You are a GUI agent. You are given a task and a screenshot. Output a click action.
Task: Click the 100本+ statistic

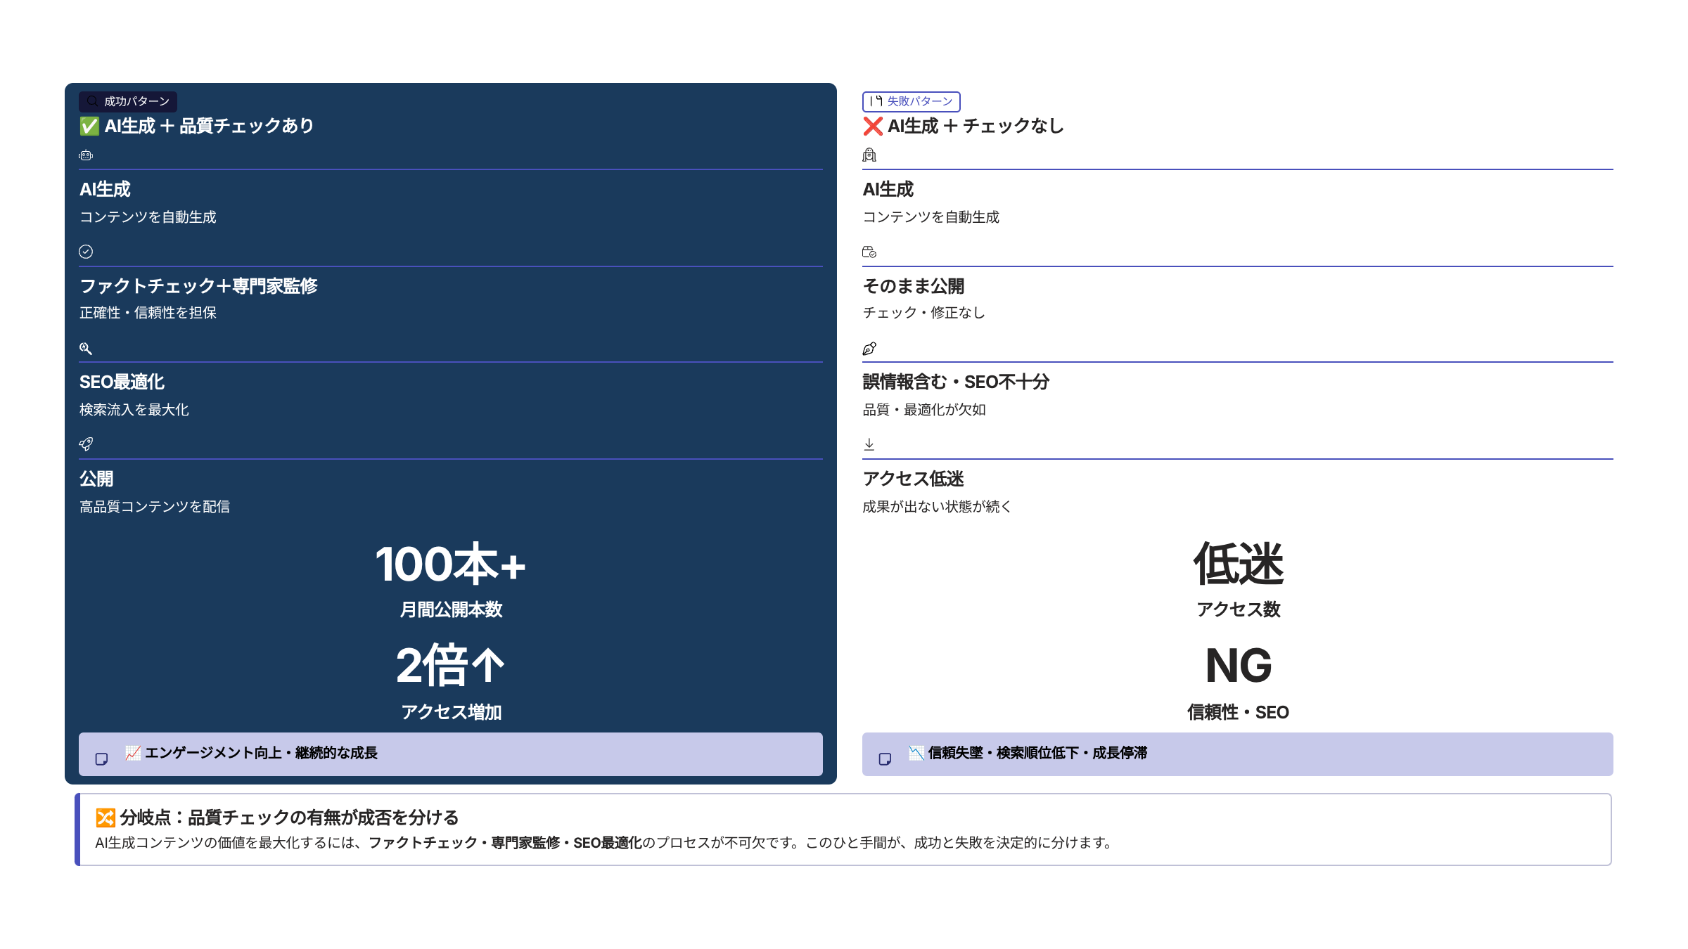[x=450, y=562]
